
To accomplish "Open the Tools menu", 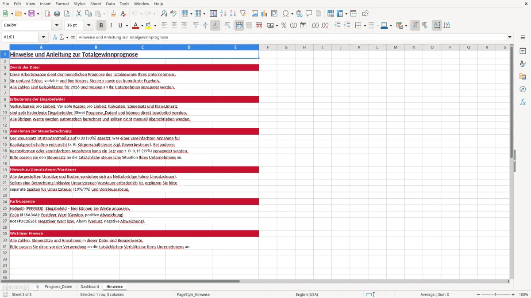I will point(124,4).
